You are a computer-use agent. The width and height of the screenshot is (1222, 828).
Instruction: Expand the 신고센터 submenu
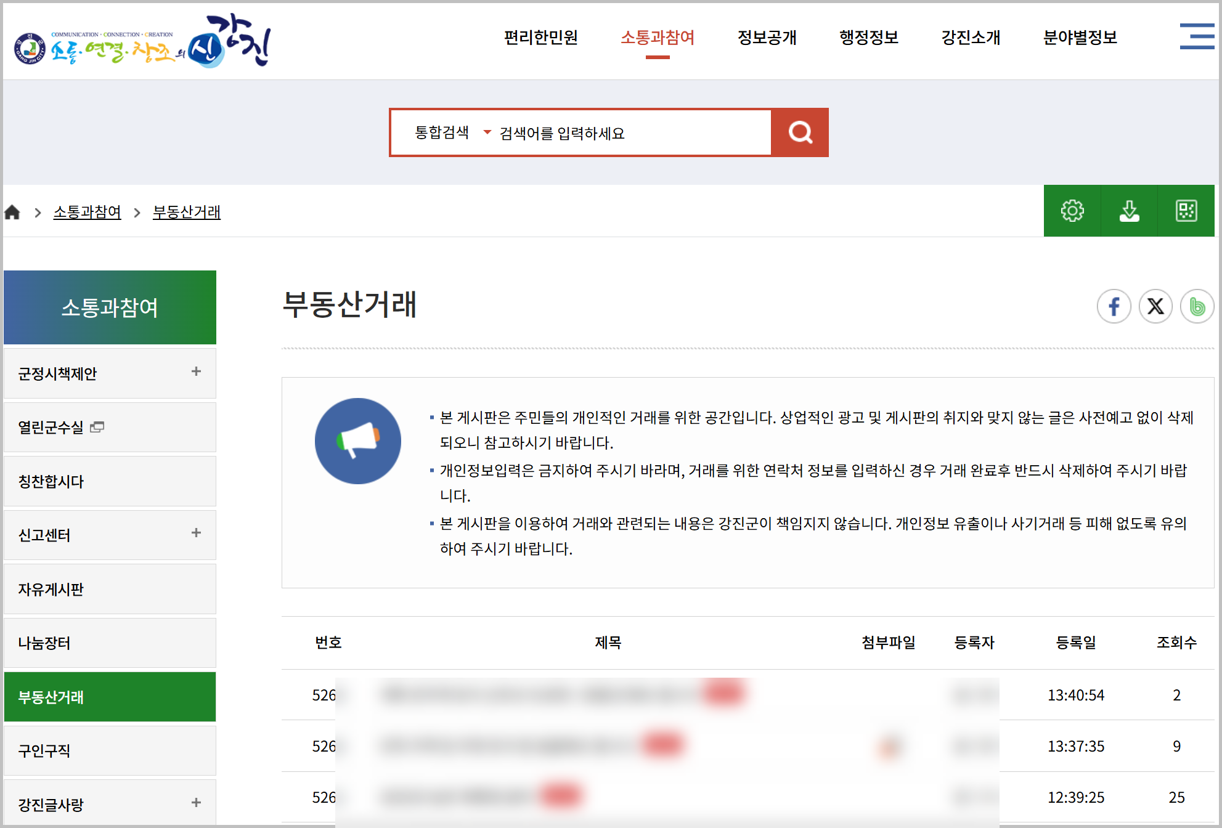click(x=196, y=533)
